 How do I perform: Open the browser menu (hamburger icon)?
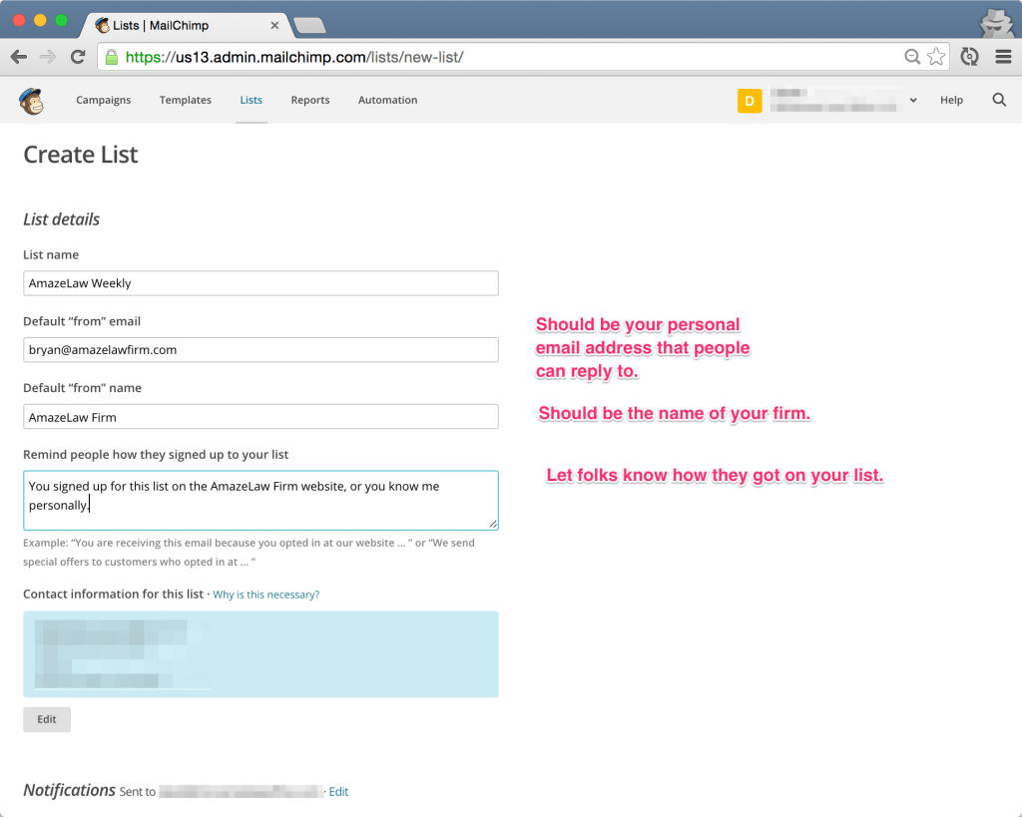pyautogui.click(x=1003, y=57)
